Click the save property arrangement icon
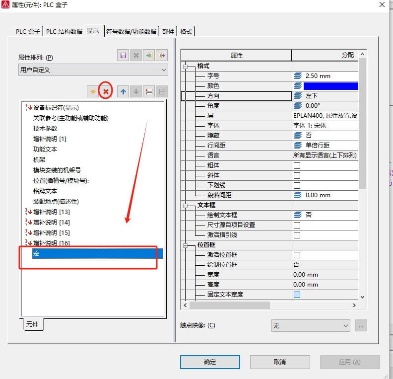393x379 pixels. 123,56
